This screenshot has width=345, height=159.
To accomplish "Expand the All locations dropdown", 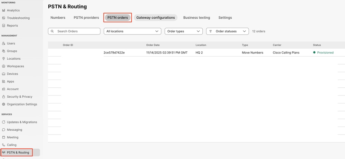I will 133,31.
